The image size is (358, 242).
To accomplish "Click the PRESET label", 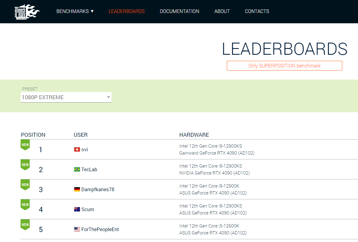I will tap(30, 89).
